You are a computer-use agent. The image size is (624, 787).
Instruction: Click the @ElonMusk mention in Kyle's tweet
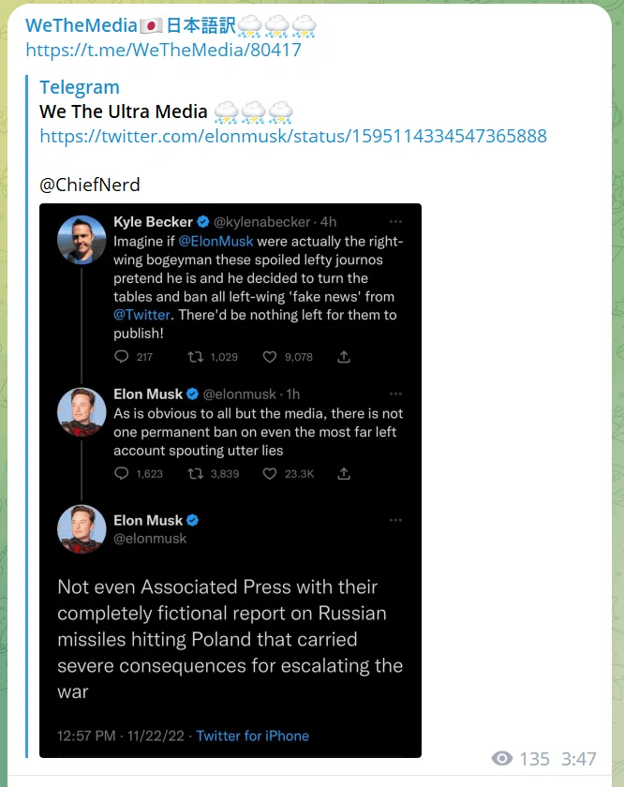(215, 242)
